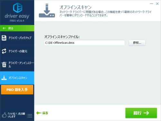This screenshot has width=161, height=121.
Task: Click the trash can uninstall icon
Action: [4, 65]
